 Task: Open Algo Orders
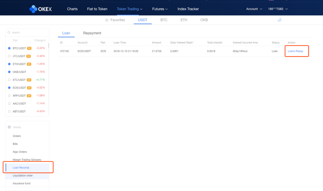click(x=20, y=152)
